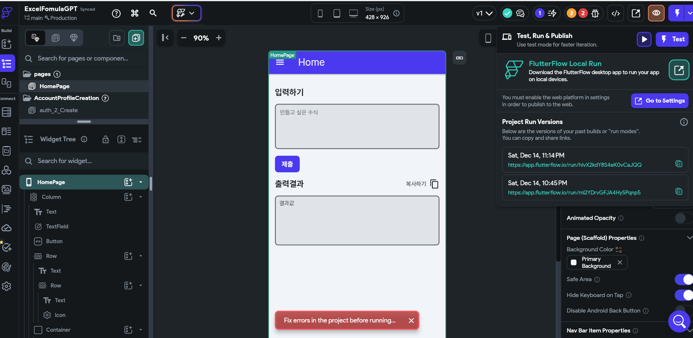Screen dimensions: 693x338
Task: Open the Widget Tree options menu
Action: tap(137, 139)
